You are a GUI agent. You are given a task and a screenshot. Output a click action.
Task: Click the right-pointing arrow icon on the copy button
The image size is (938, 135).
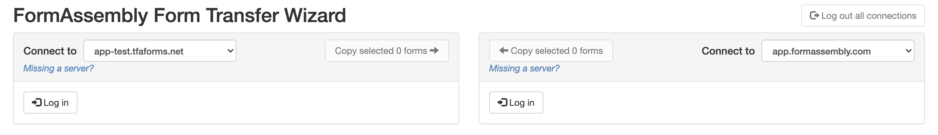(434, 50)
